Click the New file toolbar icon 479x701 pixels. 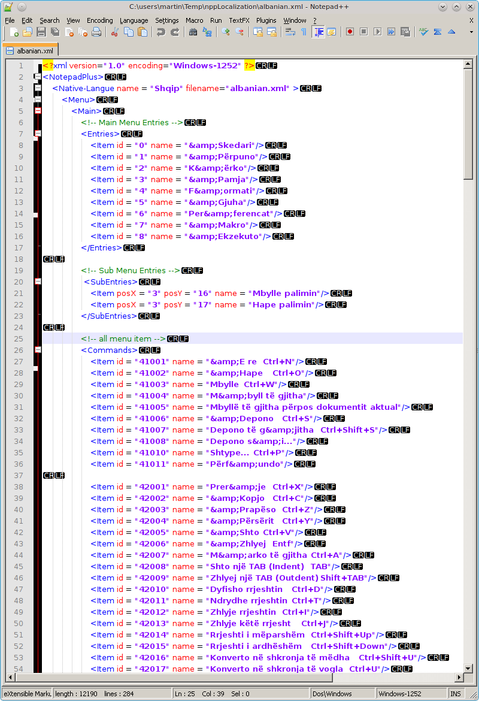coord(14,32)
